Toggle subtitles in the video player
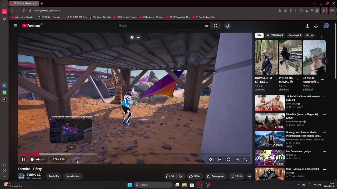337x189 pixels. pyautogui.click(x=220, y=159)
